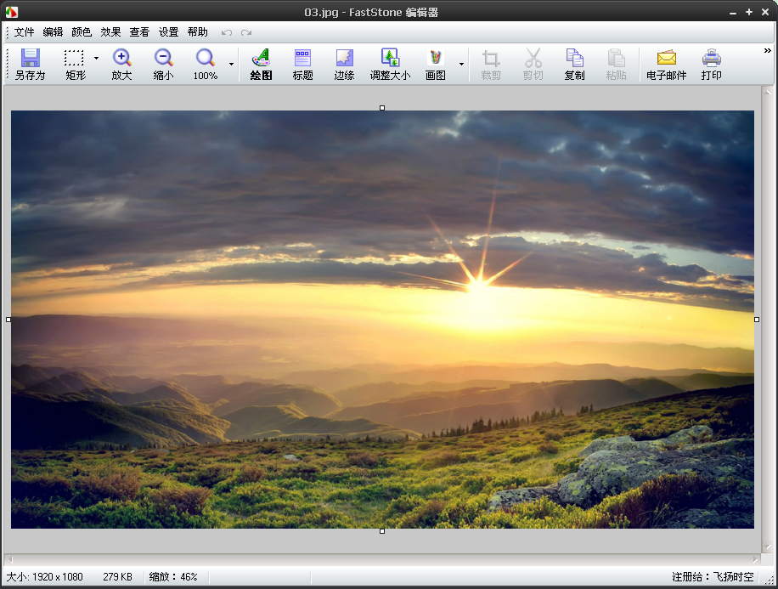778x589 pixels.
Task: Show hidden toolbar items with >> chevron
Action: 767,52
